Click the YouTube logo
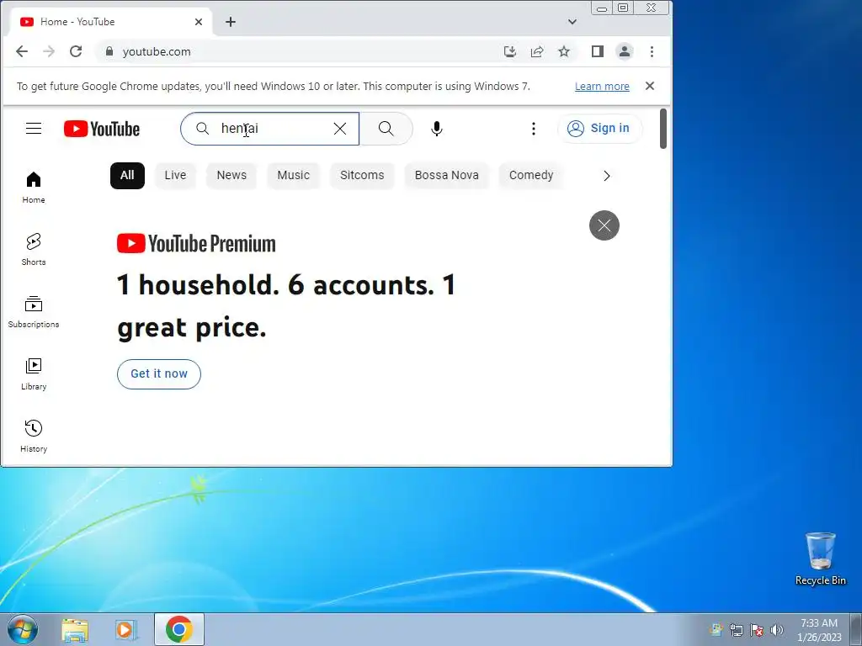862x646 pixels. pos(102,129)
